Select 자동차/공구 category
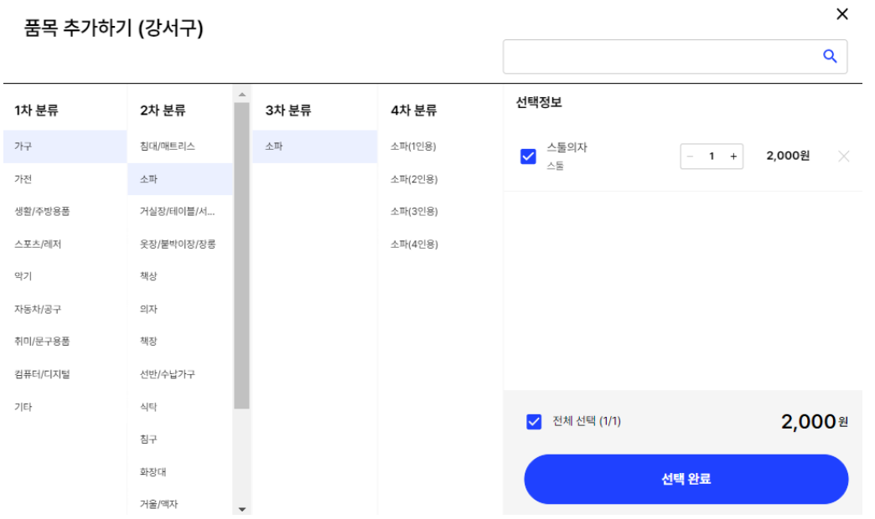This screenshot has height=519, width=875. [x=65, y=310]
